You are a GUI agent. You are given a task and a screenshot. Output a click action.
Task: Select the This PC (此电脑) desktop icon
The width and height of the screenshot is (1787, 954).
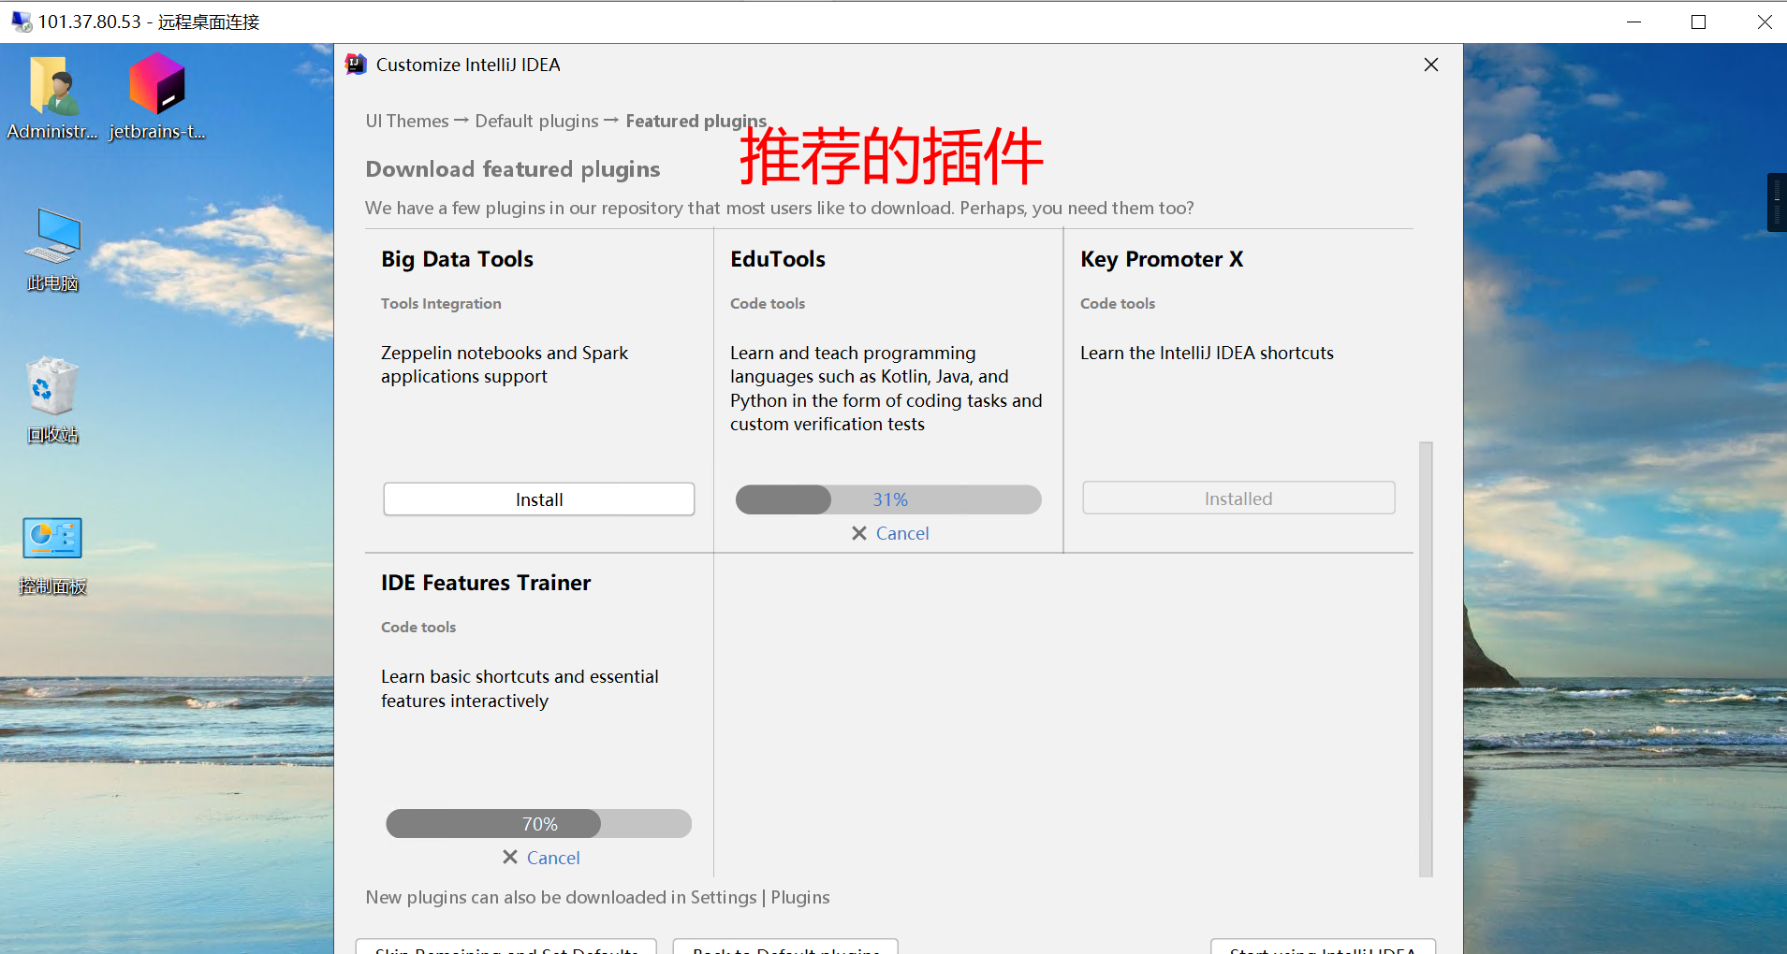point(52,250)
